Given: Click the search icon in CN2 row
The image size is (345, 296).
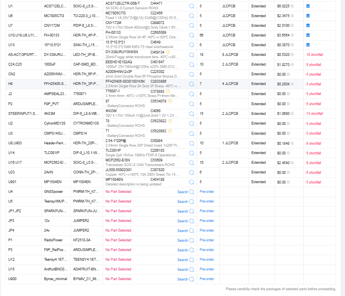Looking at the screenshot, I should [192, 74].
